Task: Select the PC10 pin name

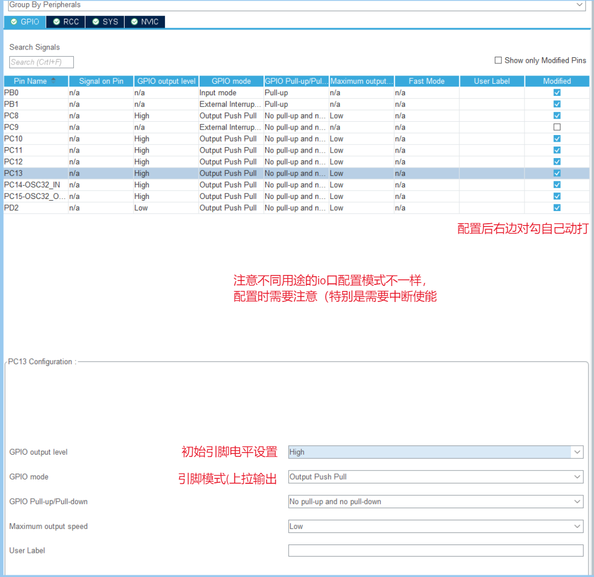Action: tap(13, 138)
